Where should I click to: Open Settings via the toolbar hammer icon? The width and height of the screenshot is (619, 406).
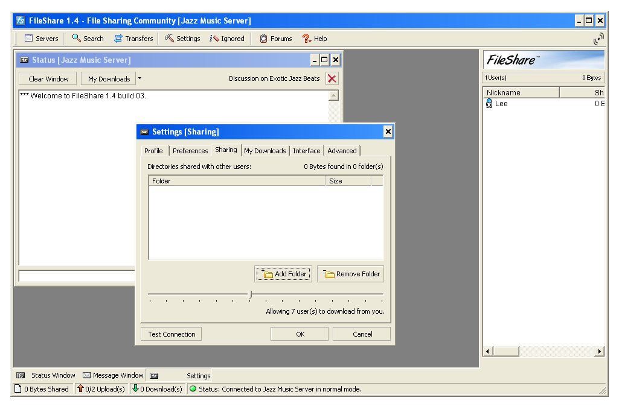click(x=170, y=39)
